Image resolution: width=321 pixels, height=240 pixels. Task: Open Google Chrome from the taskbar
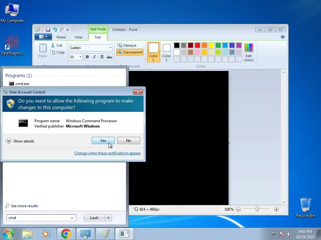pyautogui.click(x=66, y=234)
